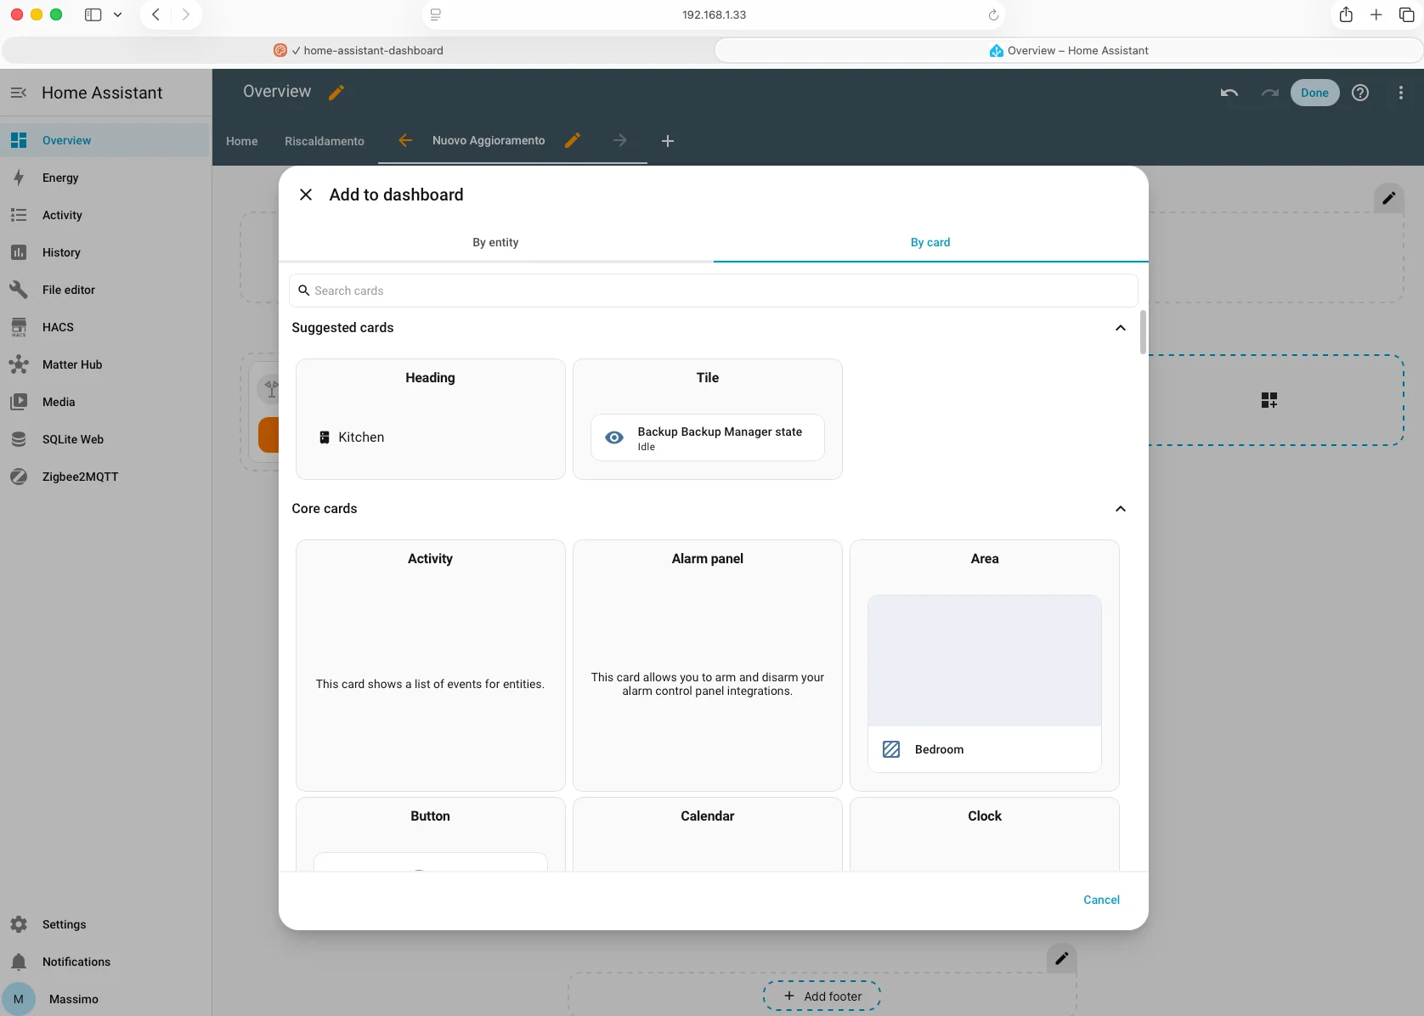Screen dimensions: 1424x1016
Task: Pick the Area core card
Action: pos(985,665)
